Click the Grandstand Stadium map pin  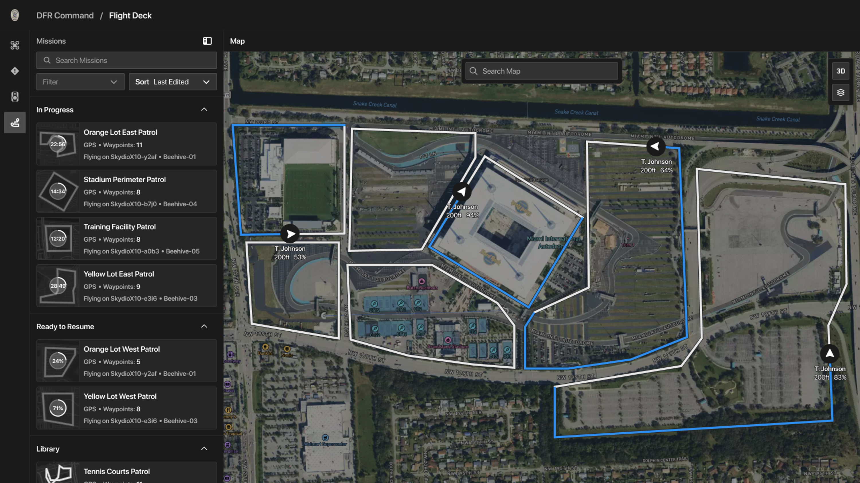pyautogui.click(x=448, y=340)
